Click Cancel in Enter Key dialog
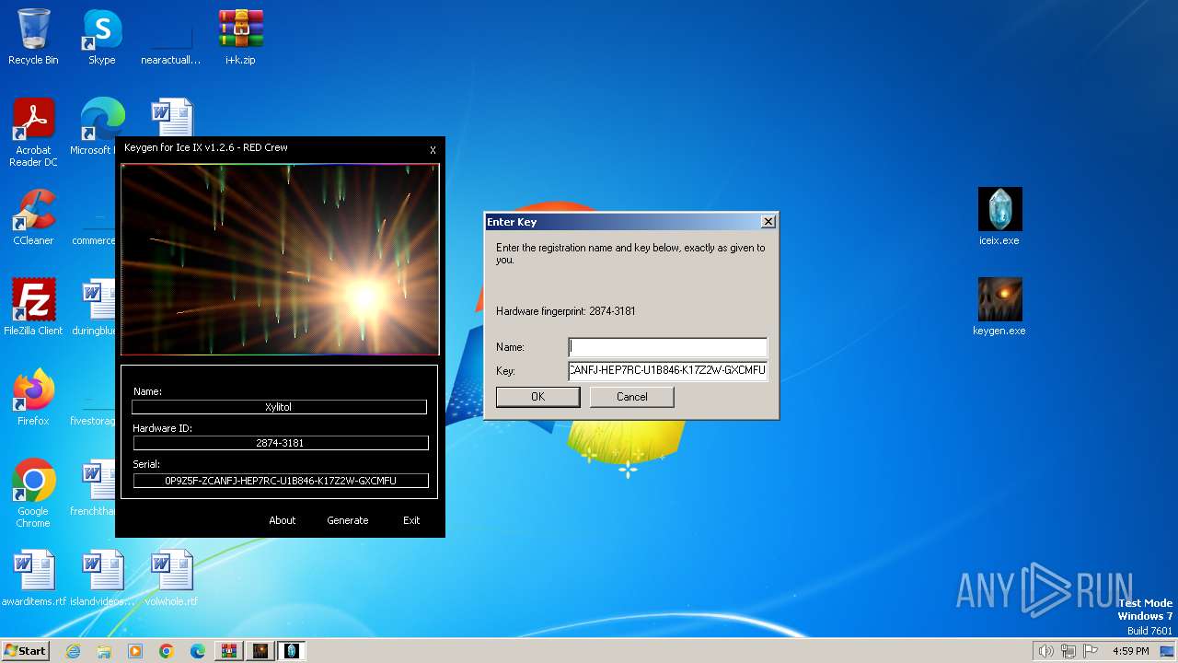The width and height of the screenshot is (1178, 663). 632,397
